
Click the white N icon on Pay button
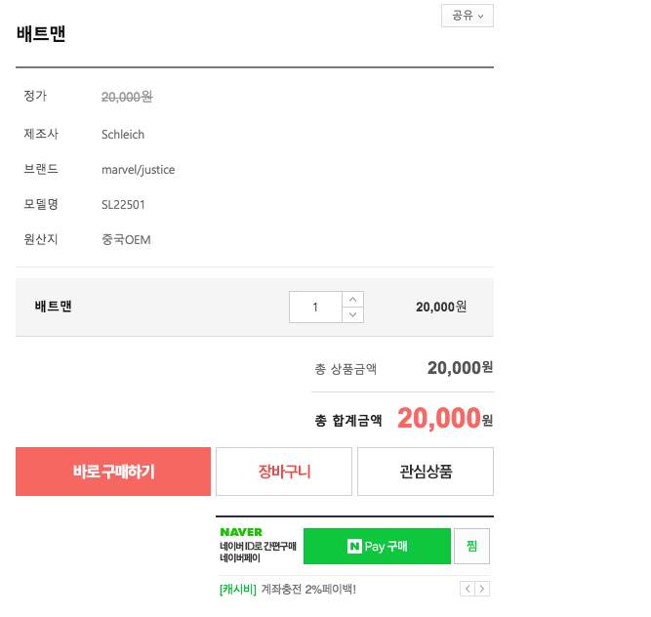[354, 546]
